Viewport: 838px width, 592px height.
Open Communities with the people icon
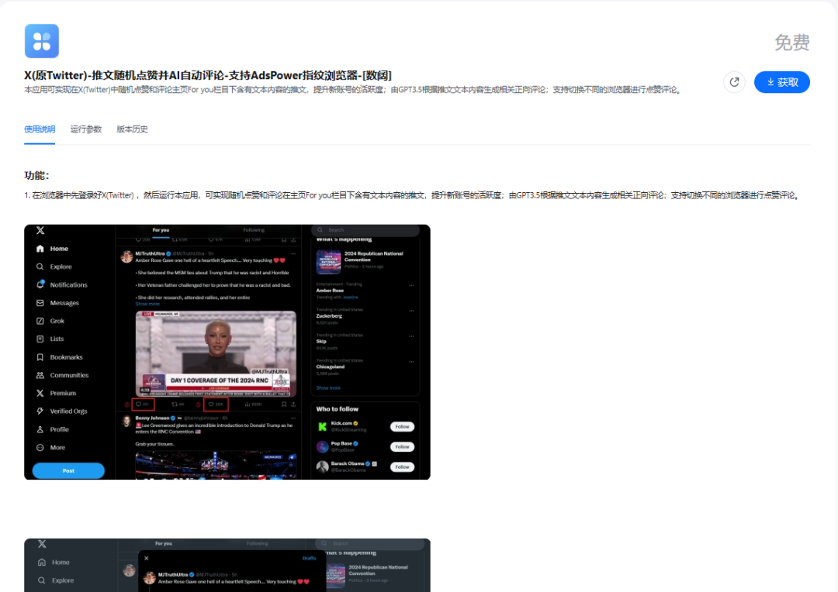(40, 375)
